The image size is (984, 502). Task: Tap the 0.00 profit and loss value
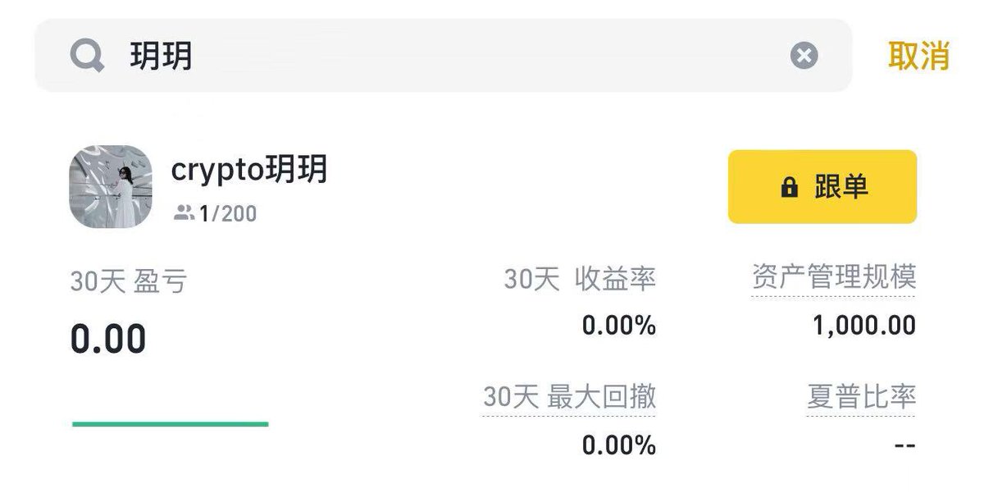coord(108,338)
